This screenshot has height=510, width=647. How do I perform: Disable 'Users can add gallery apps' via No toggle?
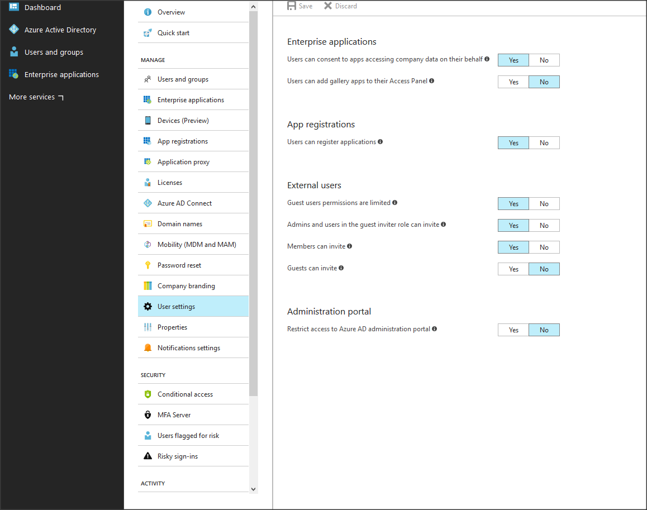[x=544, y=82]
